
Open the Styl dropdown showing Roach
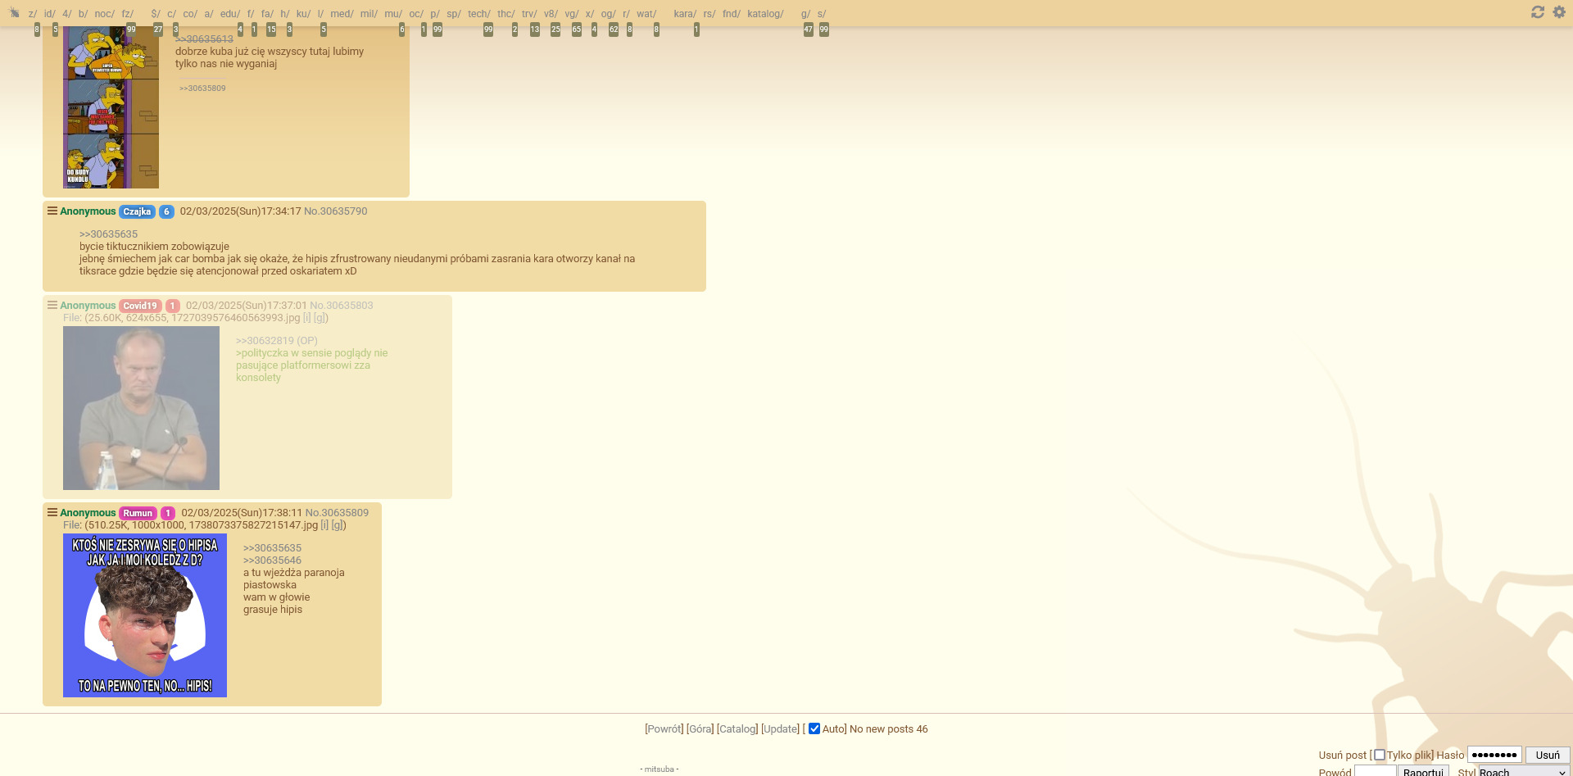1524,771
